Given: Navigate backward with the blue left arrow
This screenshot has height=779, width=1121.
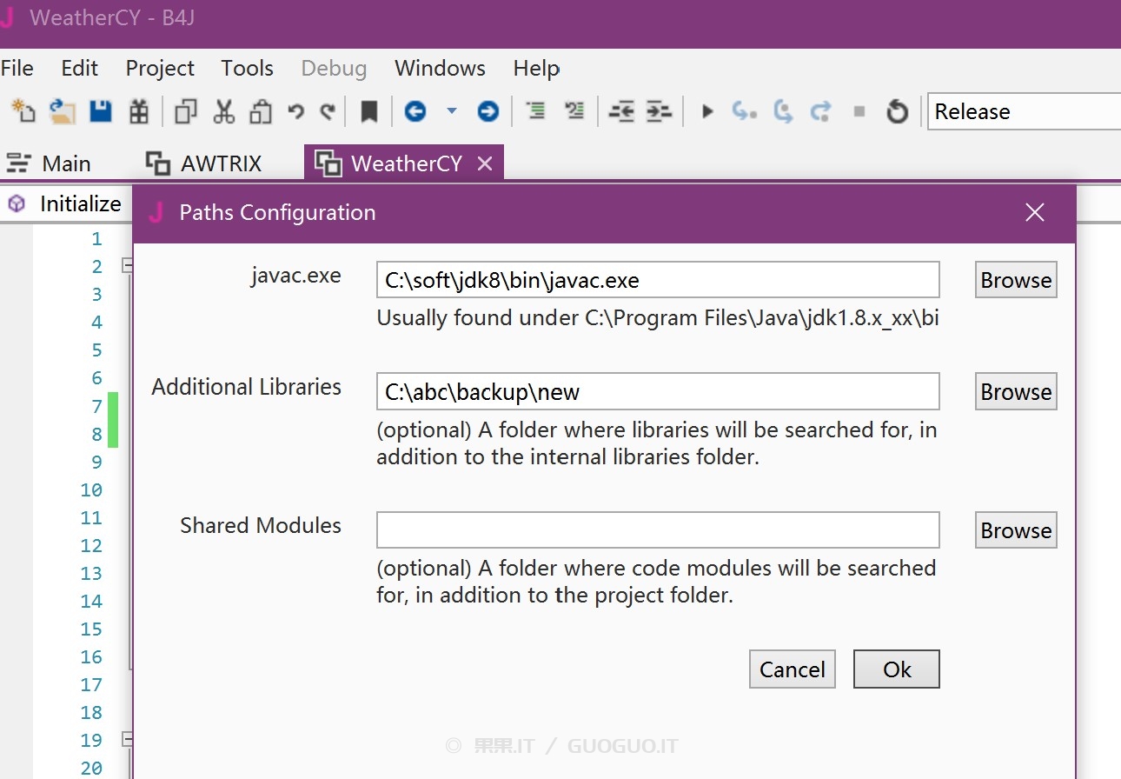Looking at the screenshot, I should (415, 111).
